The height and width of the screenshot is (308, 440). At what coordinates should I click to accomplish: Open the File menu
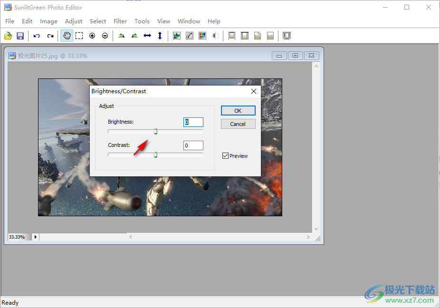tap(10, 21)
